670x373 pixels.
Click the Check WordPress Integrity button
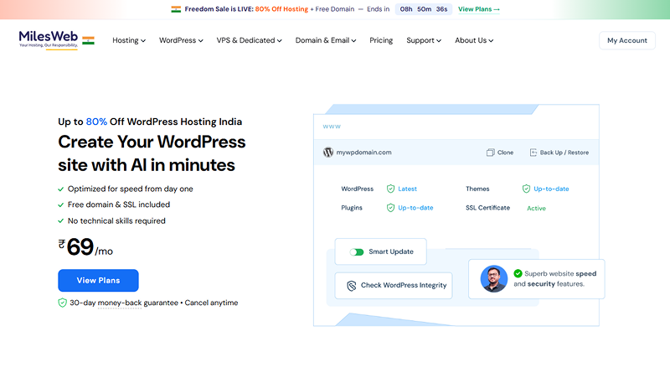click(x=394, y=286)
